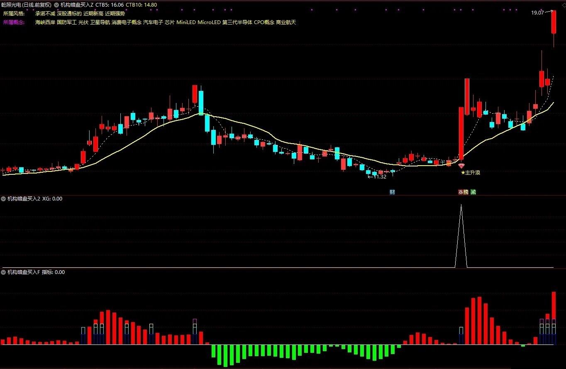The height and width of the screenshot is (369, 566).
Task: Click the 机构暗盘买入2 indicator name
Action: point(24,199)
